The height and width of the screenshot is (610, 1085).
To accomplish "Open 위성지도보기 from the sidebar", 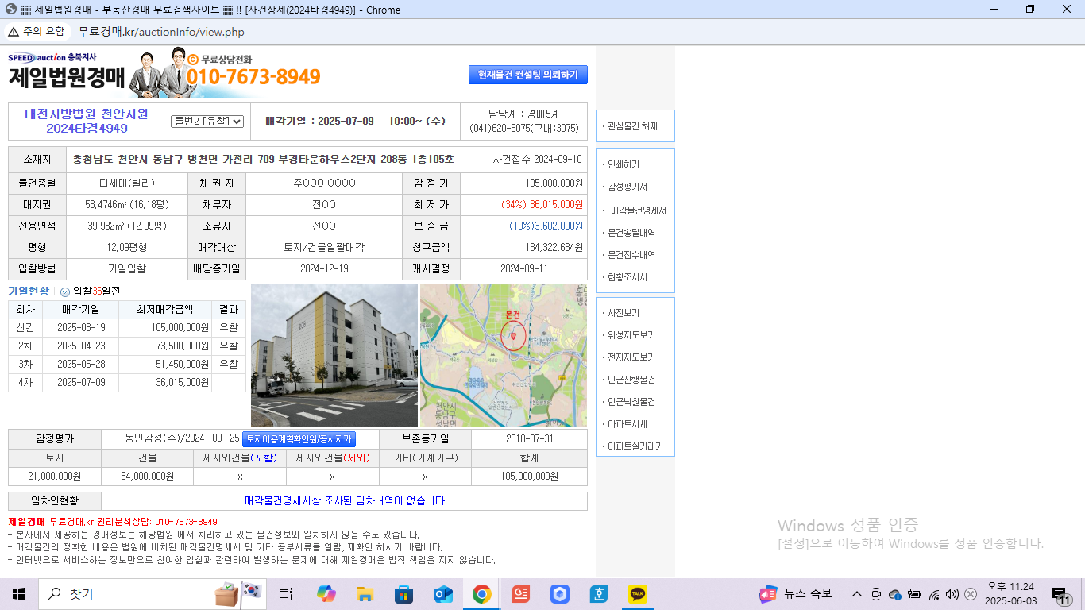I will [x=630, y=335].
